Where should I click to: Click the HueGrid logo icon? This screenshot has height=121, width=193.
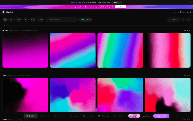(4, 12)
